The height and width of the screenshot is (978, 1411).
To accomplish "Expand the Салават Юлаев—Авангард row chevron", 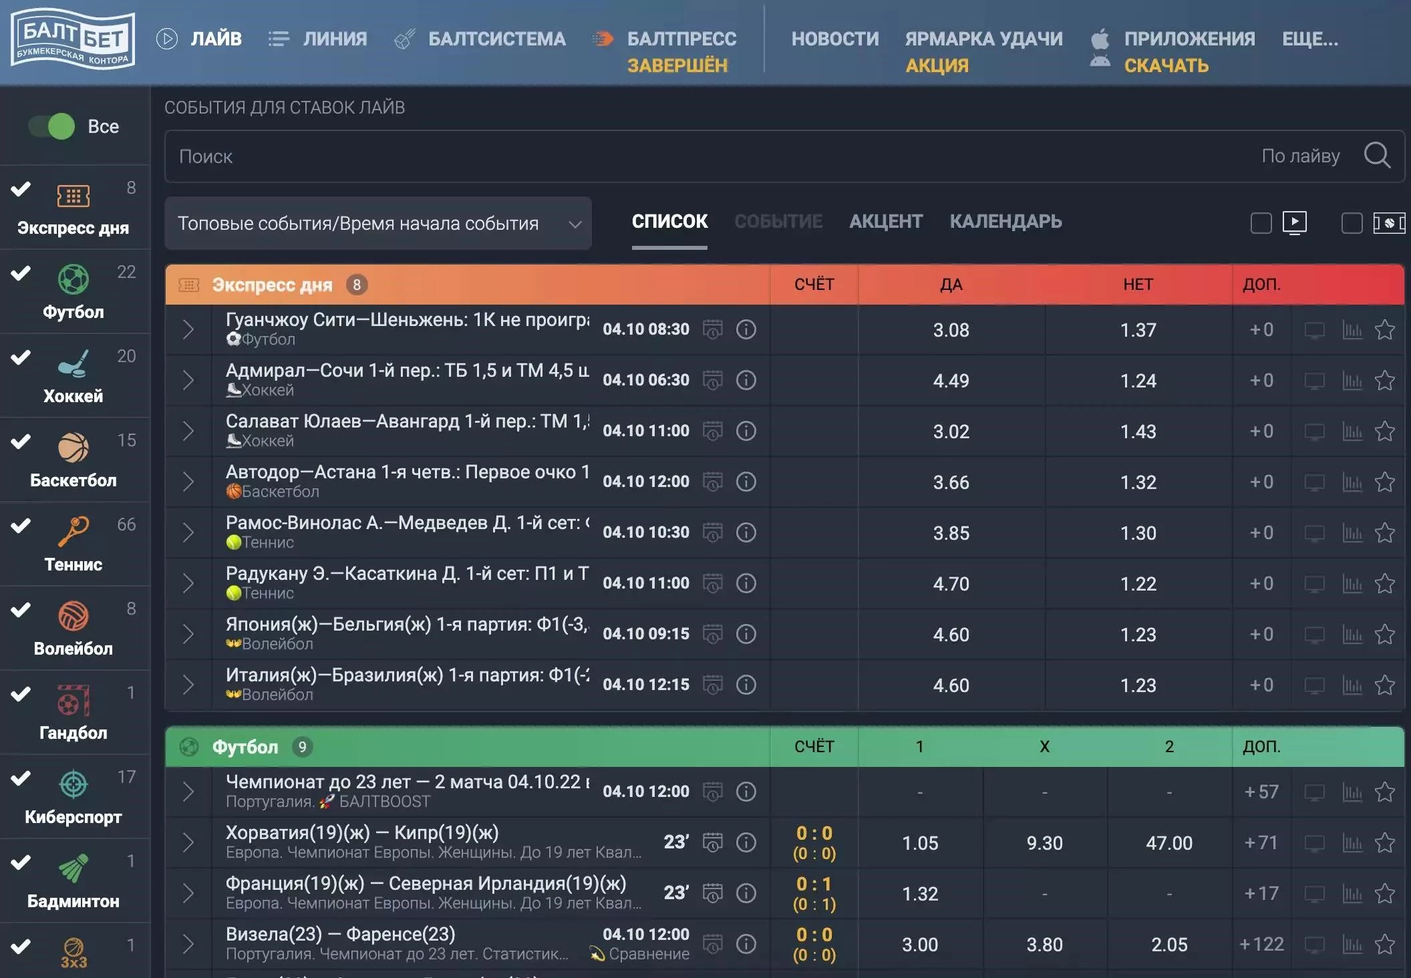I will (x=188, y=431).
